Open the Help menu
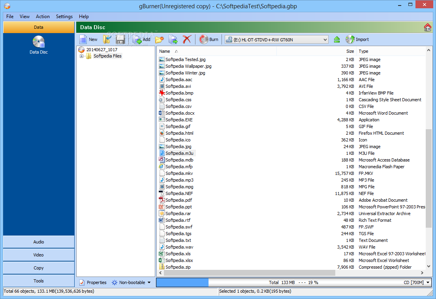The width and height of the screenshot is (436, 299). point(84,17)
